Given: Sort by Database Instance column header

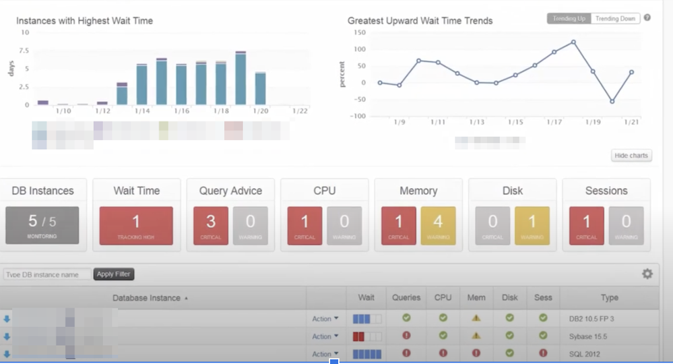Looking at the screenshot, I should (150, 298).
